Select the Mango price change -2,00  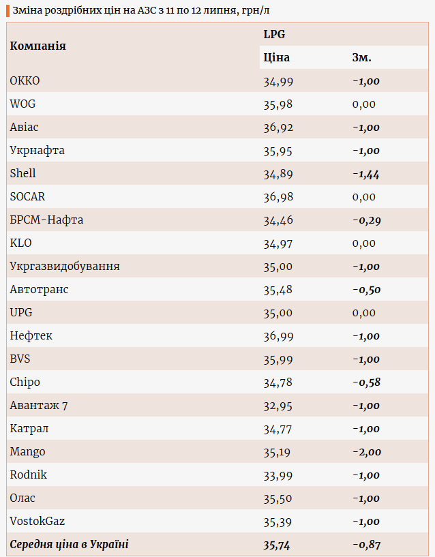click(367, 452)
